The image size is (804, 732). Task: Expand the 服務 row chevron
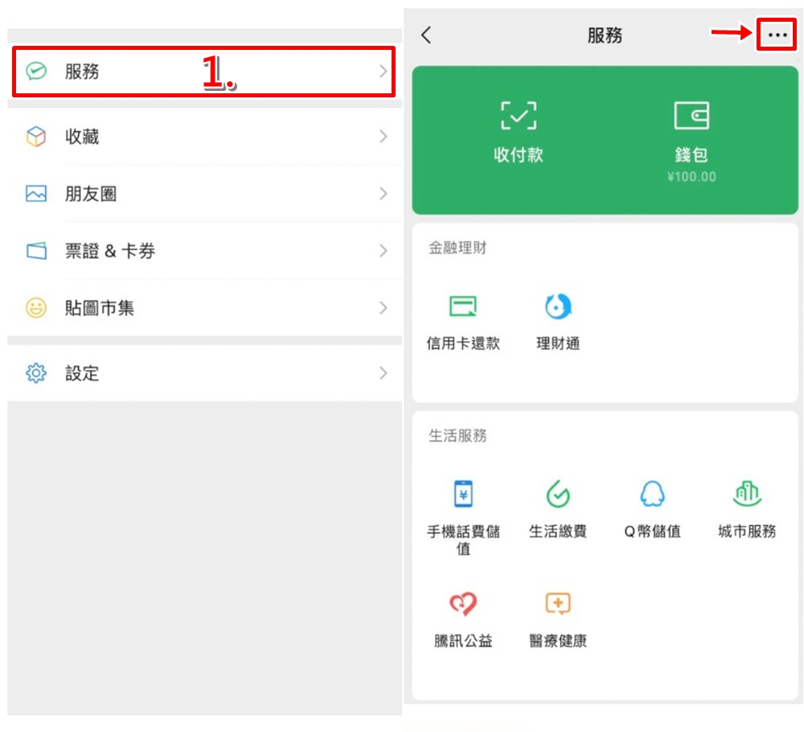click(x=383, y=71)
